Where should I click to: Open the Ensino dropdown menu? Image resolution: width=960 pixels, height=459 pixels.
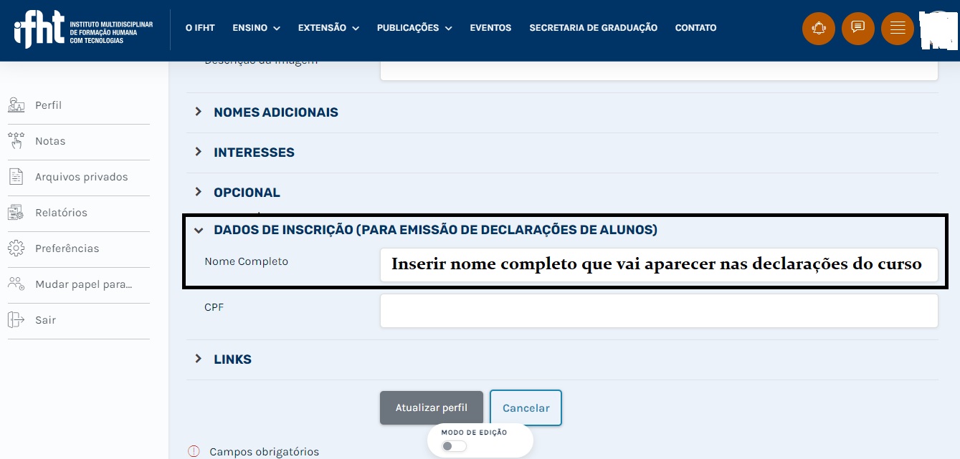coord(256,28)
